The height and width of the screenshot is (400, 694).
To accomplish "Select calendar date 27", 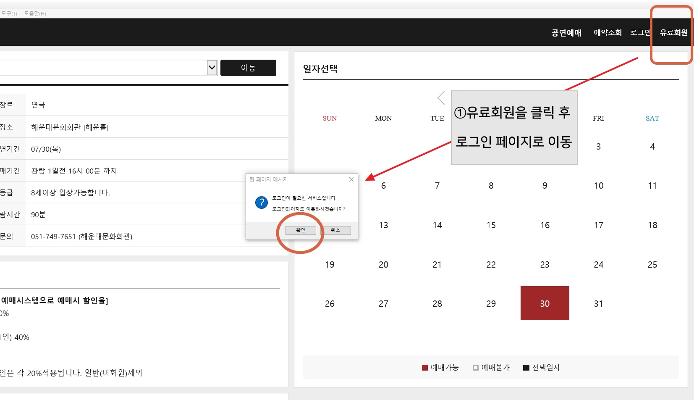I will coord(383,304).
